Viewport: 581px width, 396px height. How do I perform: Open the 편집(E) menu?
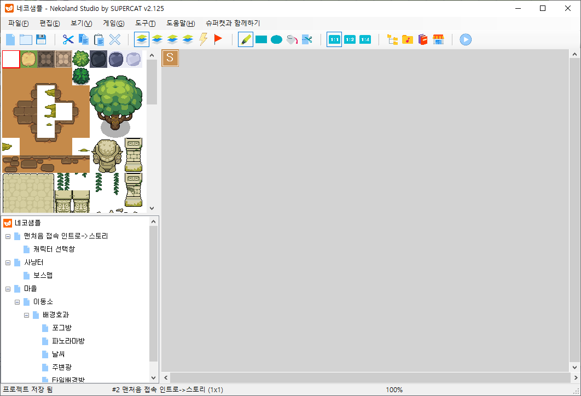[50, 24]
